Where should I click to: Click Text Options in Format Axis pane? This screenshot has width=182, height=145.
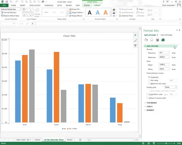pyautogui.click(x=166, y=35)
